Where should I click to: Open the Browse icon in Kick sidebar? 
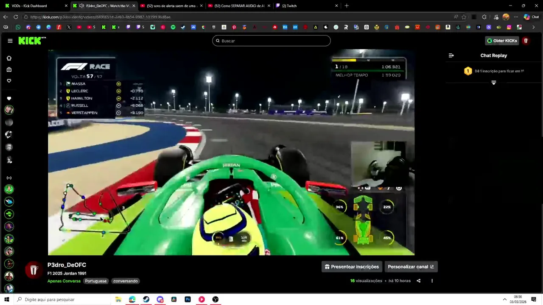click(x=9, y=69)
